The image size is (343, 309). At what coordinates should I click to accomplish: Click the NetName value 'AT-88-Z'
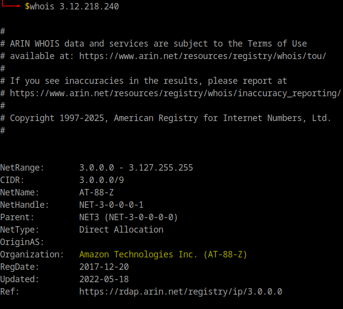(97, 192)
